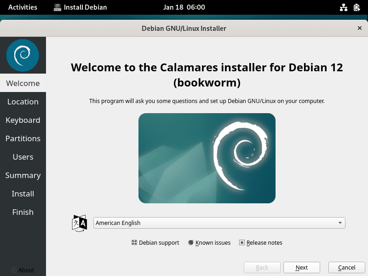Viewport: 368px width, 276px height.
Task: Click the Next button
Action: [302, 268]
